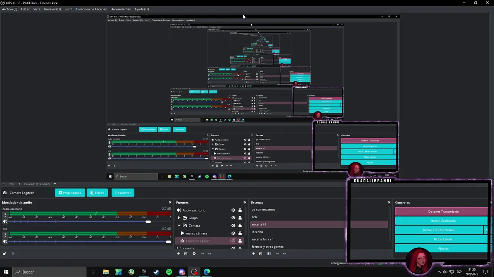Click the Windows Buscar search box

pyautogui.click(x=49, y=272)
